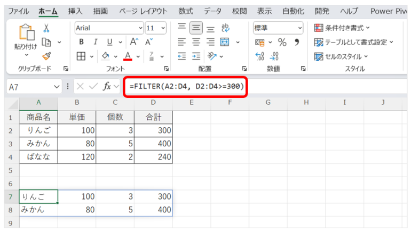Select the Format Painter brush

(x=46, y=56)
